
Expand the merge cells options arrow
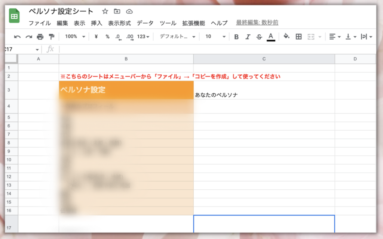[320, 37]
